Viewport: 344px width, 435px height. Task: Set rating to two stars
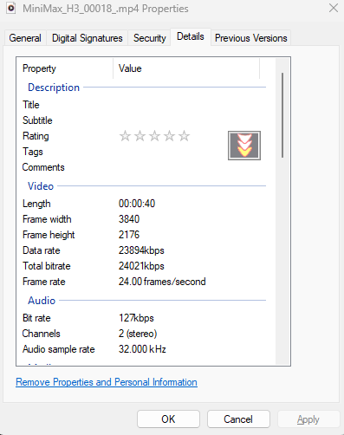(140, 136)
